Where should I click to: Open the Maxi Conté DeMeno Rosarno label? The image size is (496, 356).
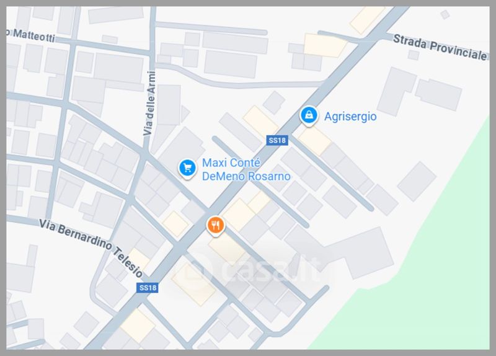(246, 169)
